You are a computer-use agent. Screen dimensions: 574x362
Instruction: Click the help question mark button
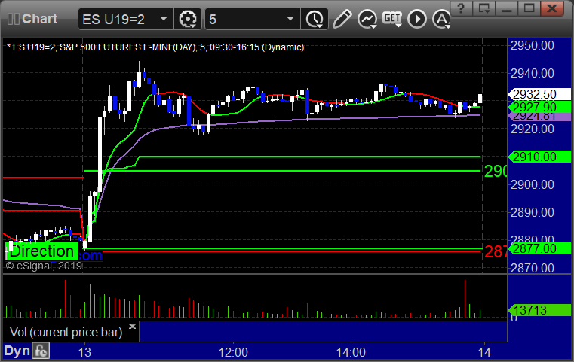click(462, 8)
